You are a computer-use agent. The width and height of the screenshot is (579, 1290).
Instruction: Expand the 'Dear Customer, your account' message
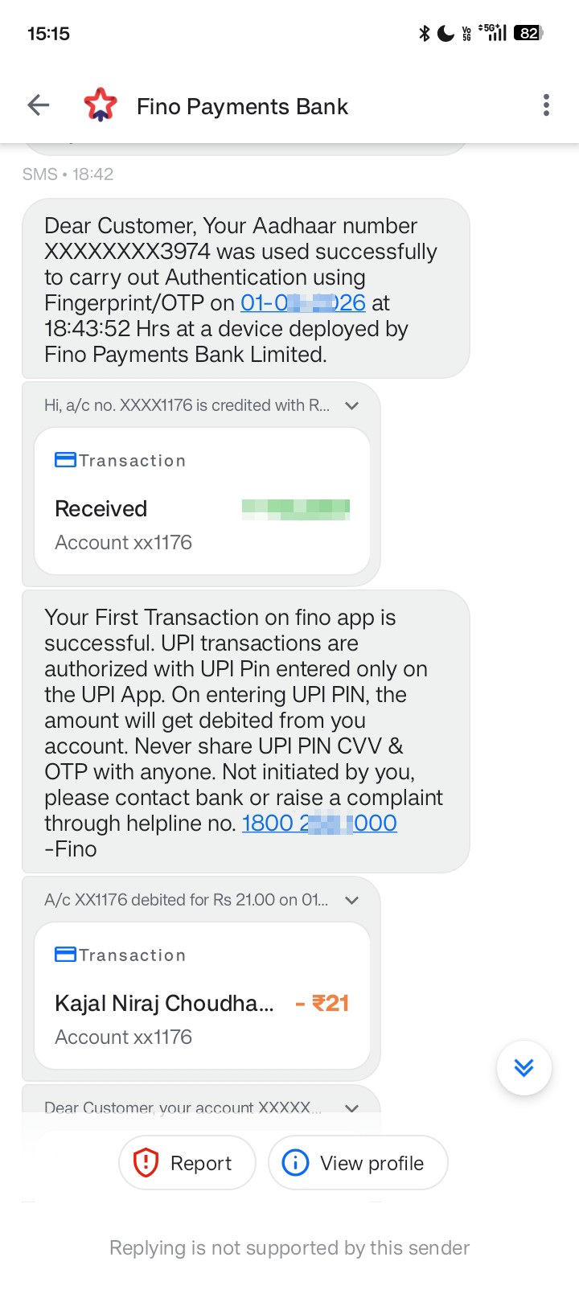351,1107
